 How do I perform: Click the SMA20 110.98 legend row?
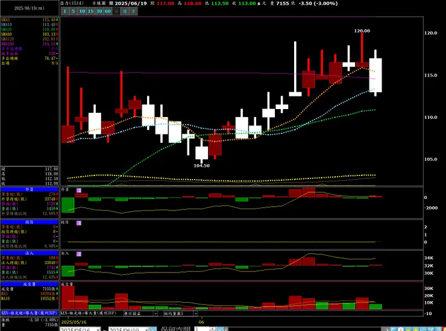coord(30,30)
